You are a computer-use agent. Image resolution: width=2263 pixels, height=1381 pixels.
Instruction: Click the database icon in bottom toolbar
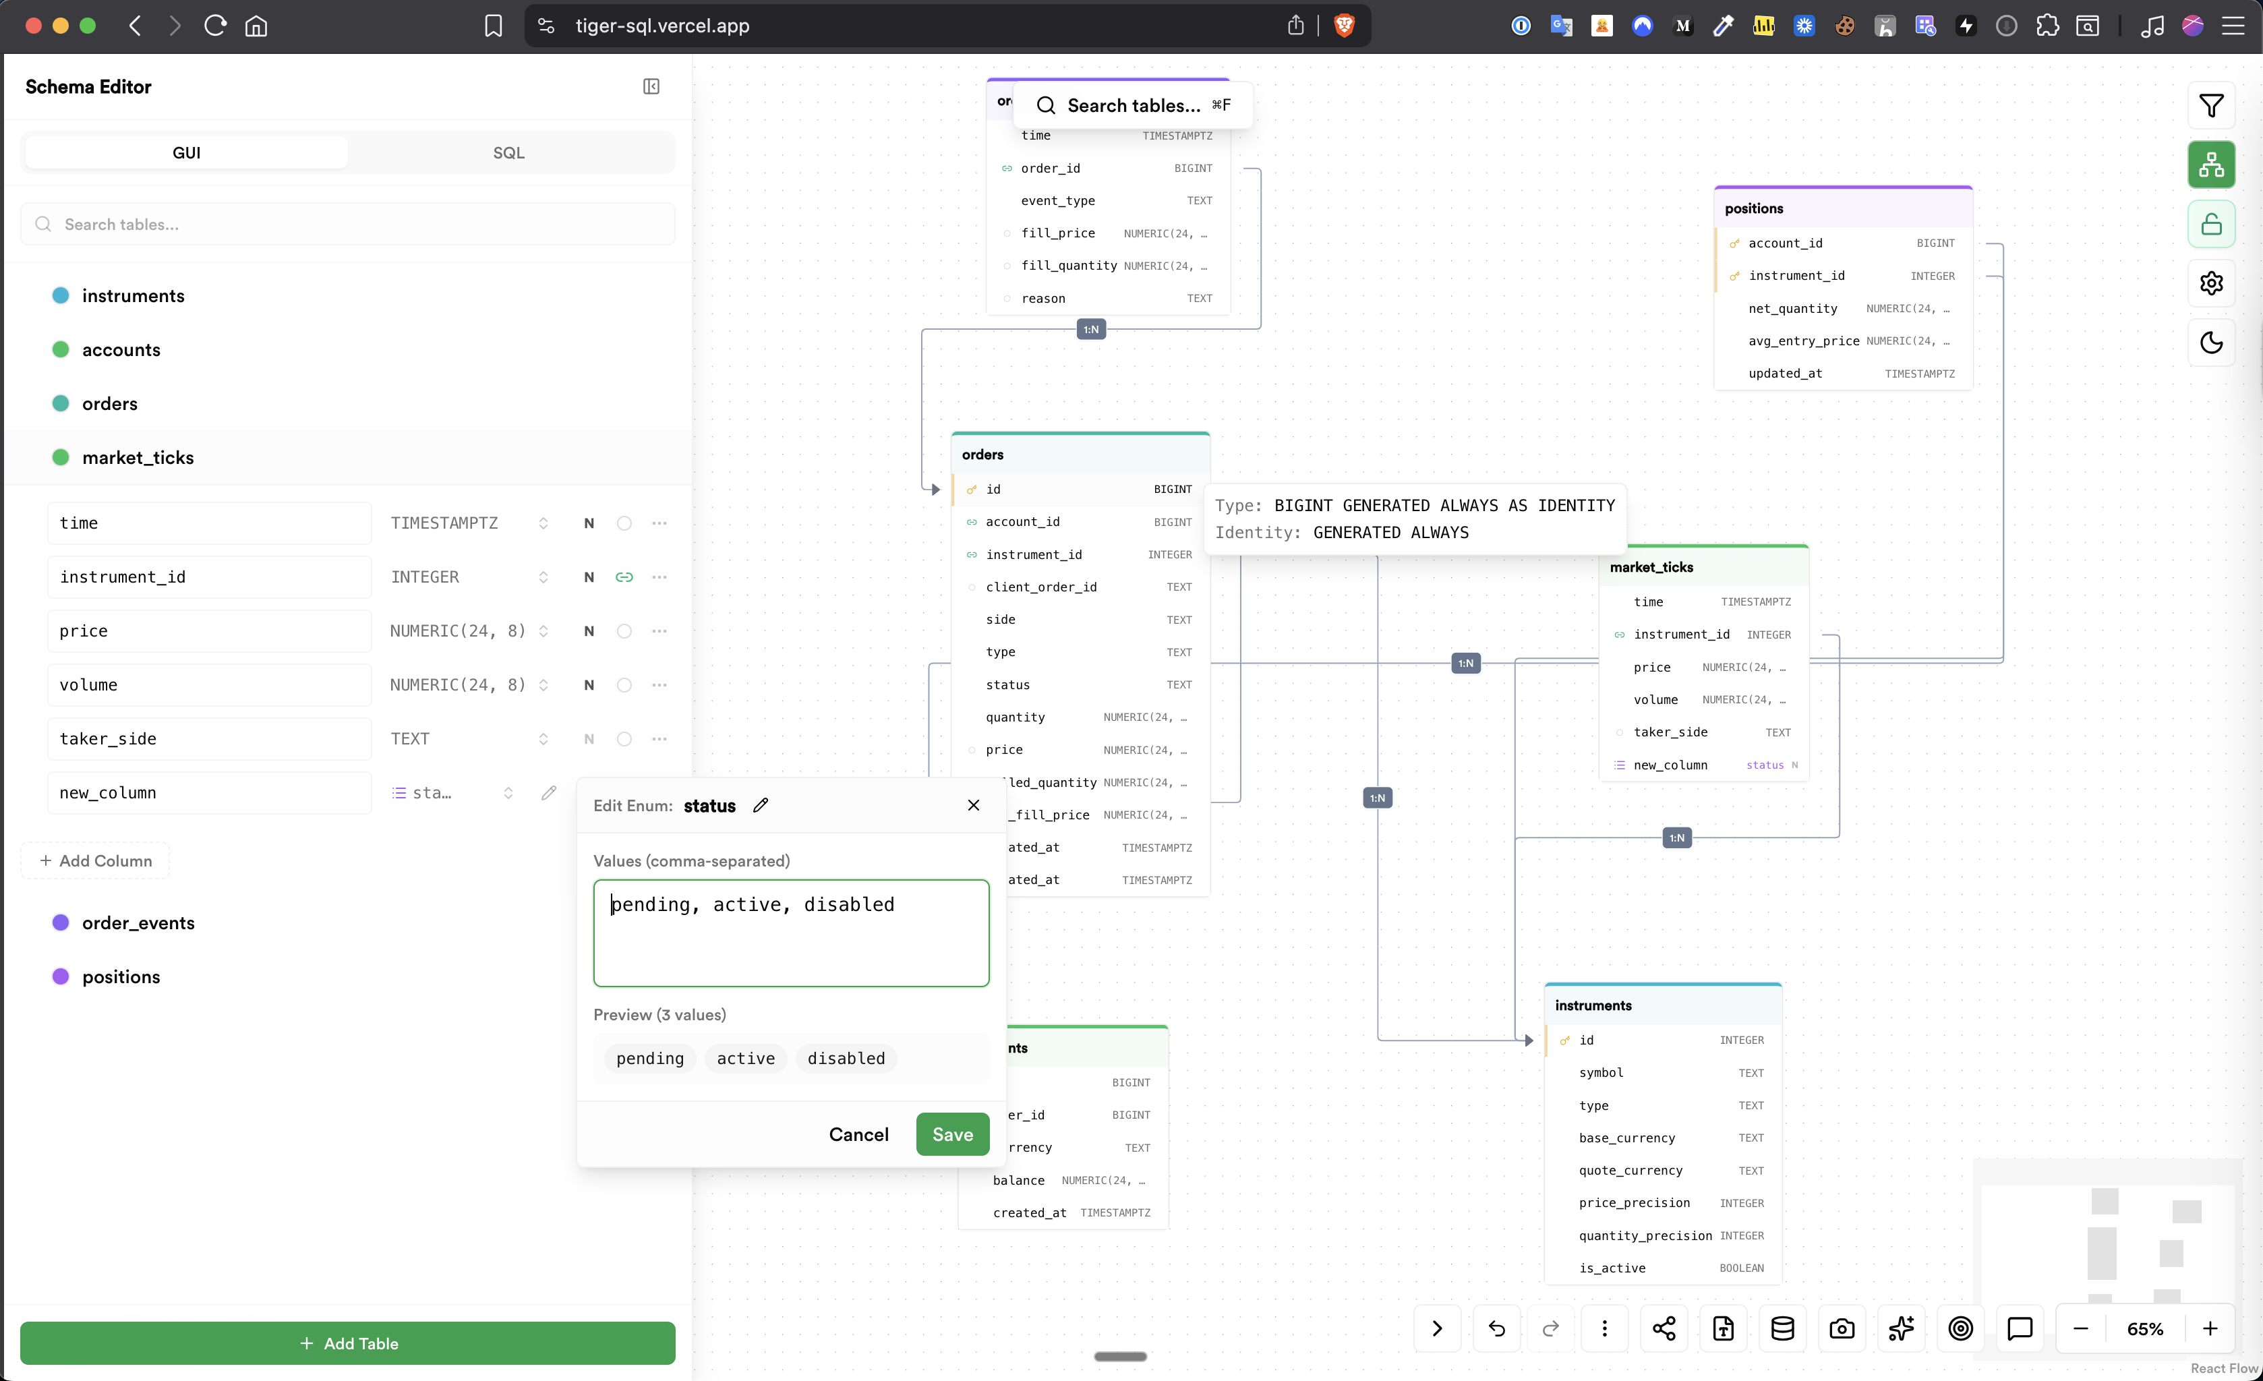pyautogui.click(x=1782, y=1328)
